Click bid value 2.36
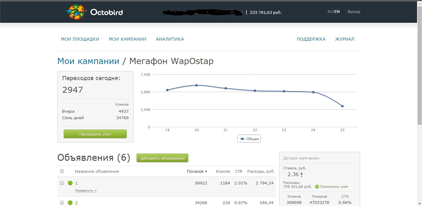The width and height of the screenshot is (422, 206). click(293, 174)
